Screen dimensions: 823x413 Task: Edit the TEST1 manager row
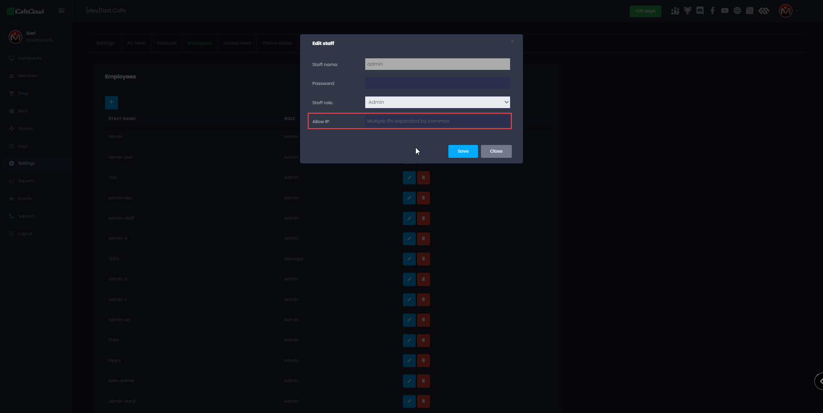coord(409,259)
